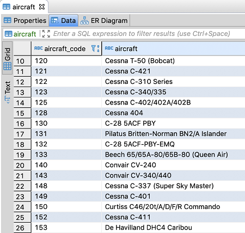Click cell with aircraft code 122

[x=66, y=82]
